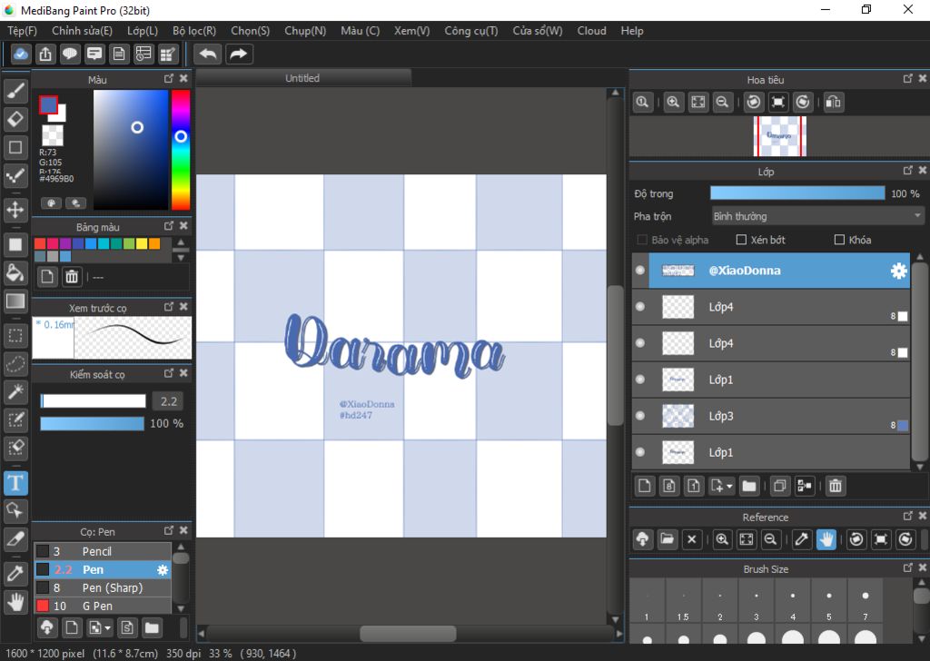Add a new layer folder
The height and width of the screenshot is (661, 930).
(x=749, y=486)
